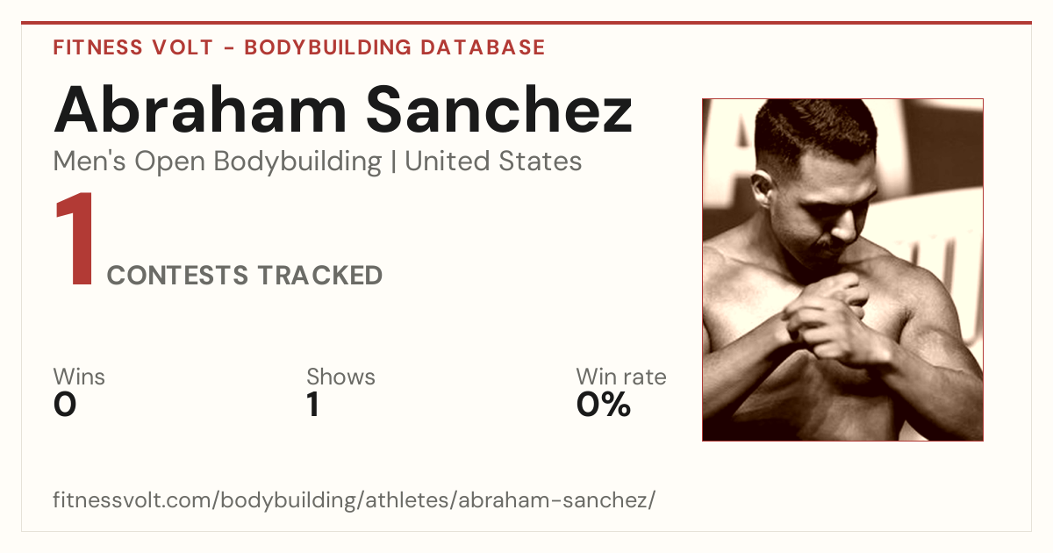Screen dimensions: 1053x553
Task: Click the Fitness Volt Bodybuilding Database header
Action: click(x=299, y=47)
